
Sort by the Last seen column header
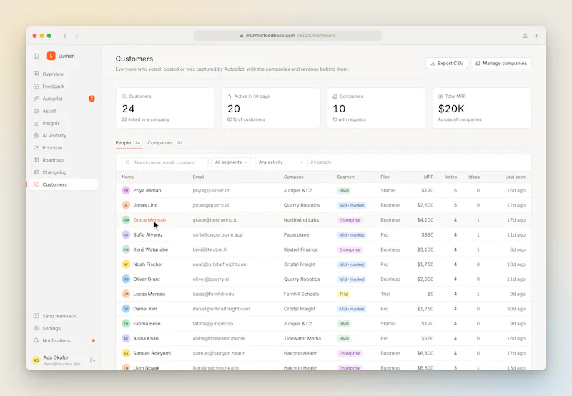coord(515,177)
